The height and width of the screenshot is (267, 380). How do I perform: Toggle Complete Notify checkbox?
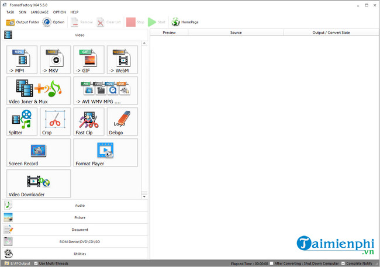click(343, 263)
